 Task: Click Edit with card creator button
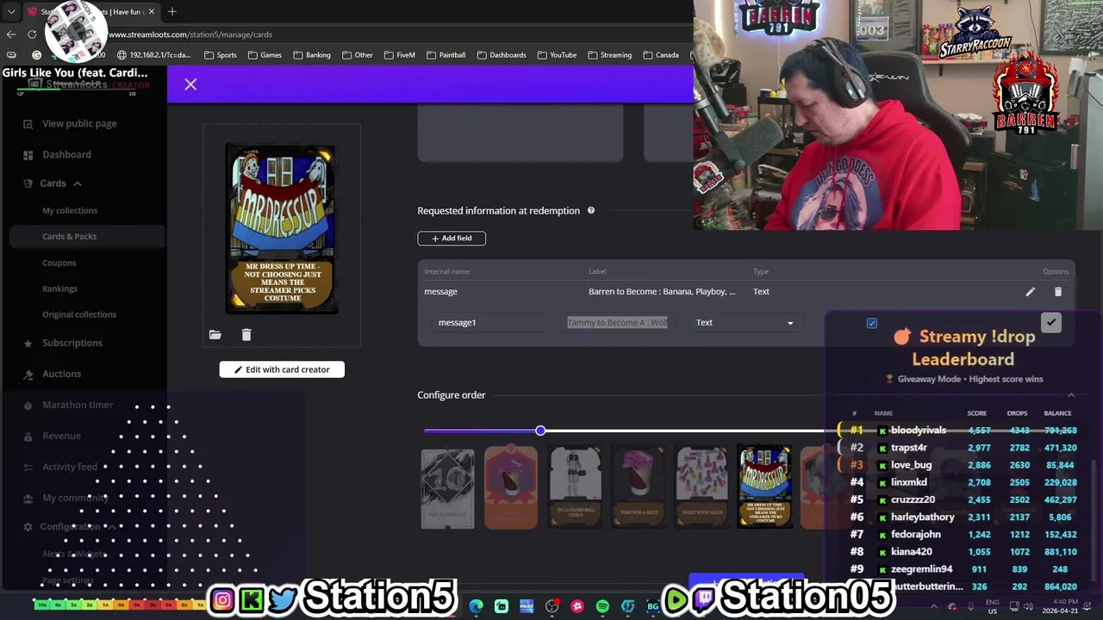pyautogui.click(x=282, y=369)
